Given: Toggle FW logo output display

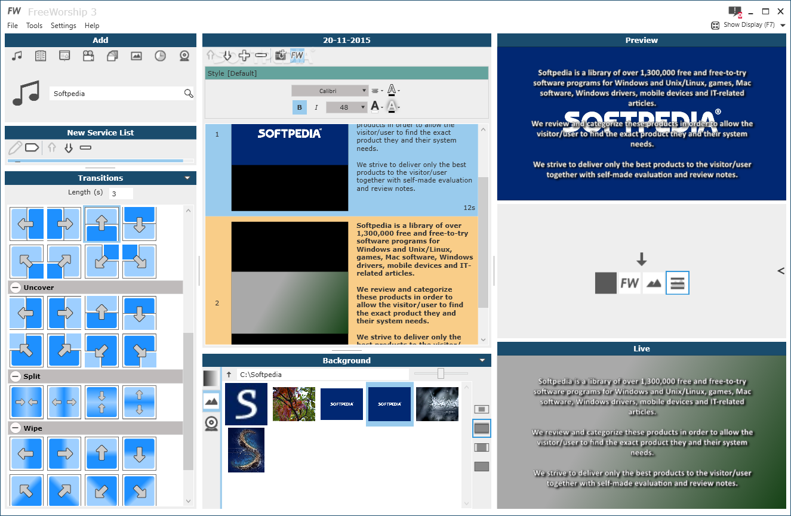Looking at the screenshot, I should 630,283.
